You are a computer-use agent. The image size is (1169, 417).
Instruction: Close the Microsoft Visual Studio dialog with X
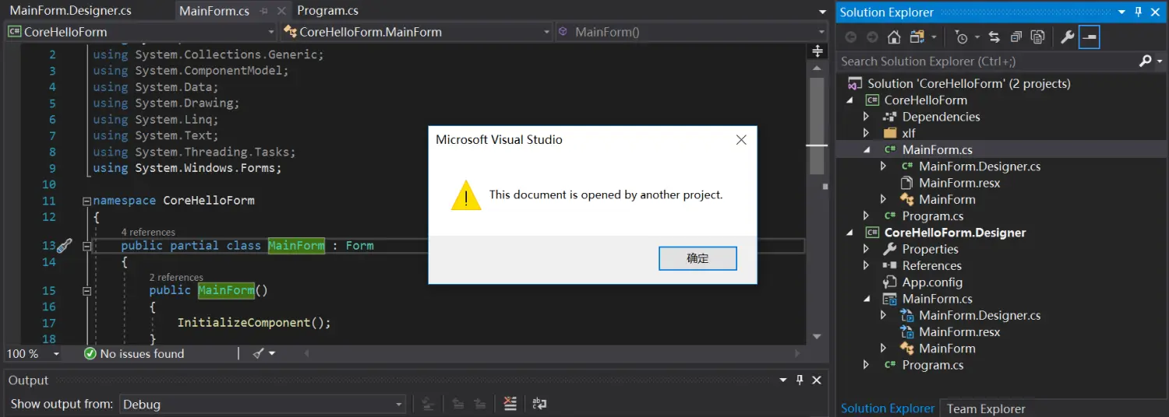741,140
